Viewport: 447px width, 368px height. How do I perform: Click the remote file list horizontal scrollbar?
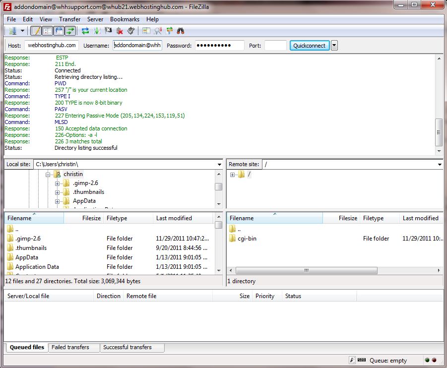tap(306, 270)
